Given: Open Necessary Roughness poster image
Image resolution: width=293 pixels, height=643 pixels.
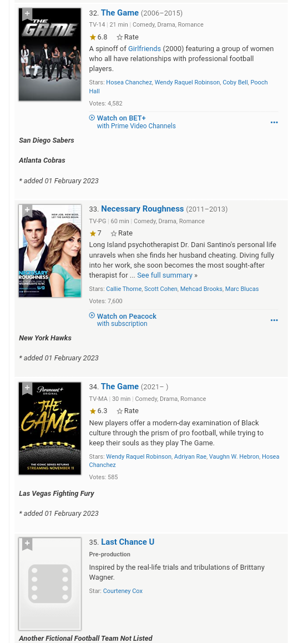Looking at the screenshot, I should [x=50, y=251].
